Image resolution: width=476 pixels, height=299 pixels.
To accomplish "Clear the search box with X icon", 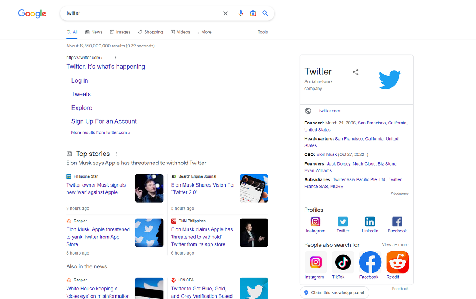I will coord(225,13).
